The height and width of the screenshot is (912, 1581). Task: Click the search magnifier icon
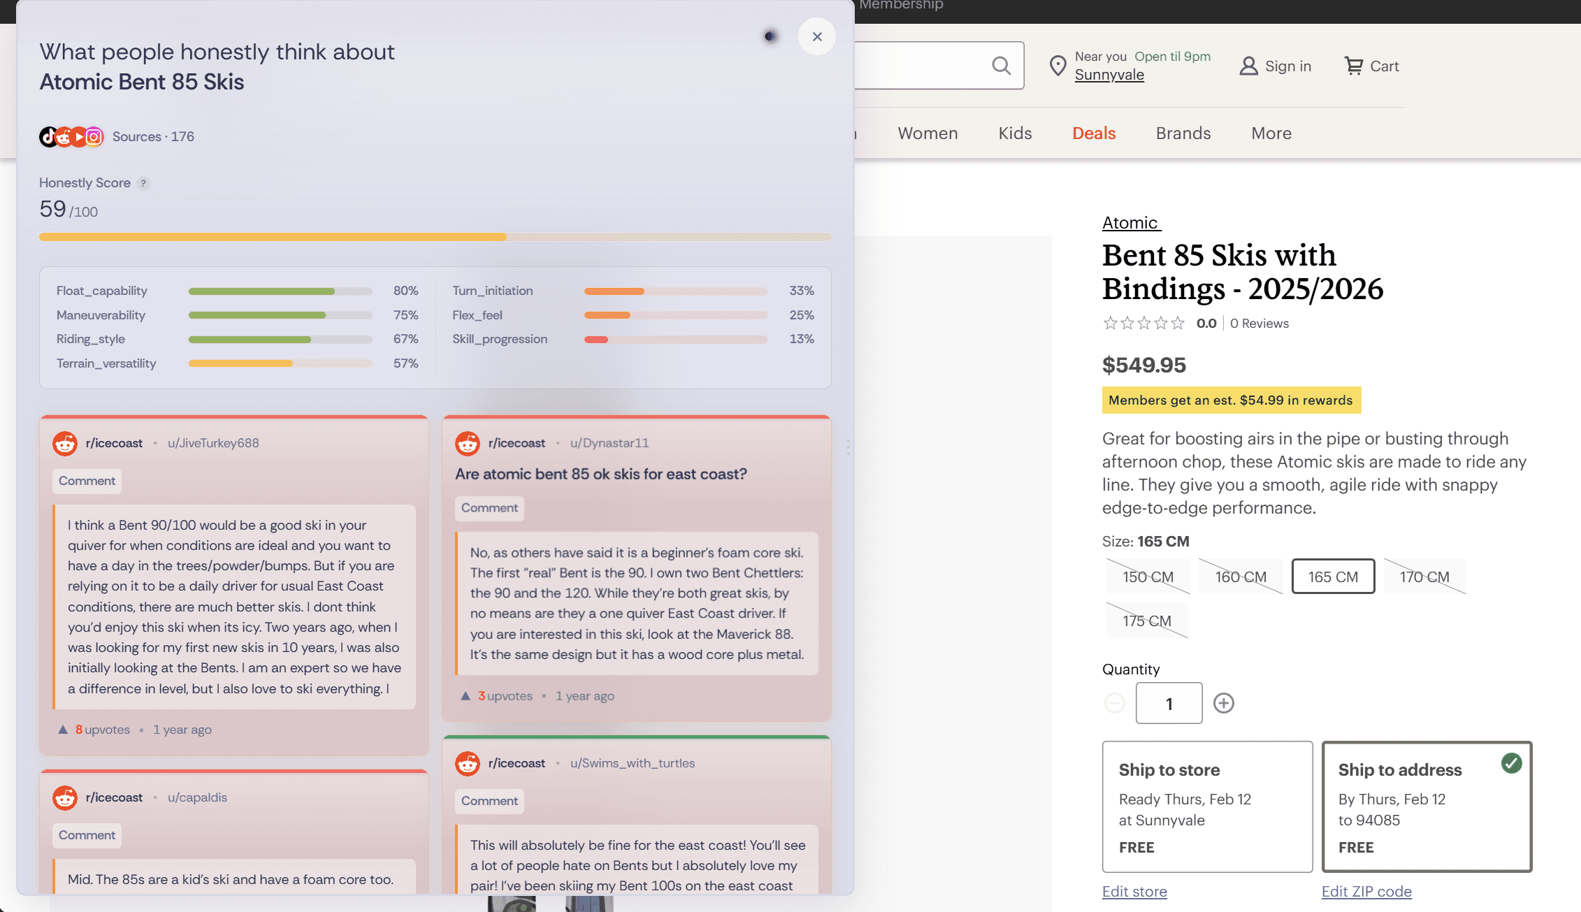(x=1001, y=66)
